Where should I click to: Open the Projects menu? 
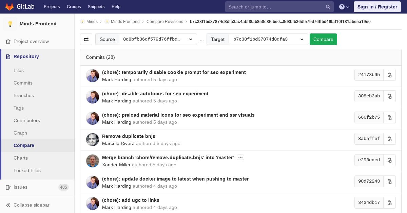tap(52, 7)
